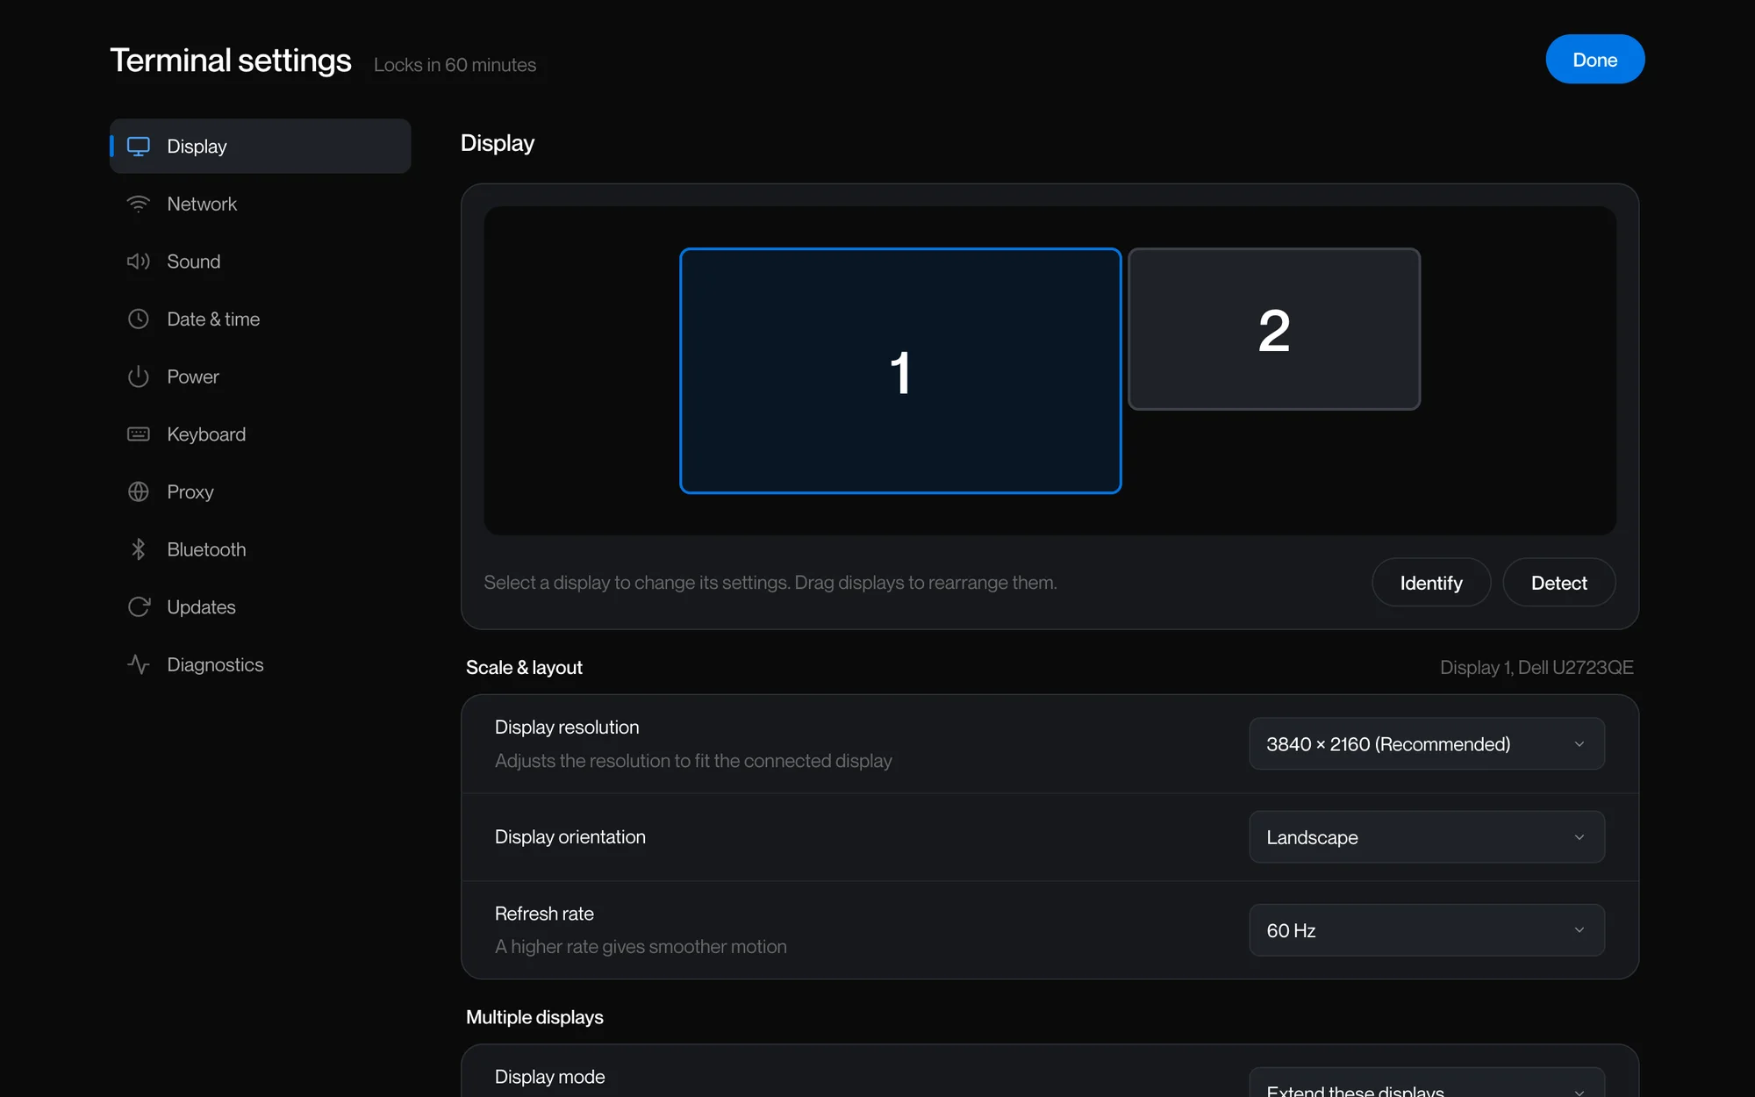Expand the 60 Hz refresh rate dropdown
The height and width of the screenshot is (1097, 1755).
coord(1427,930)
